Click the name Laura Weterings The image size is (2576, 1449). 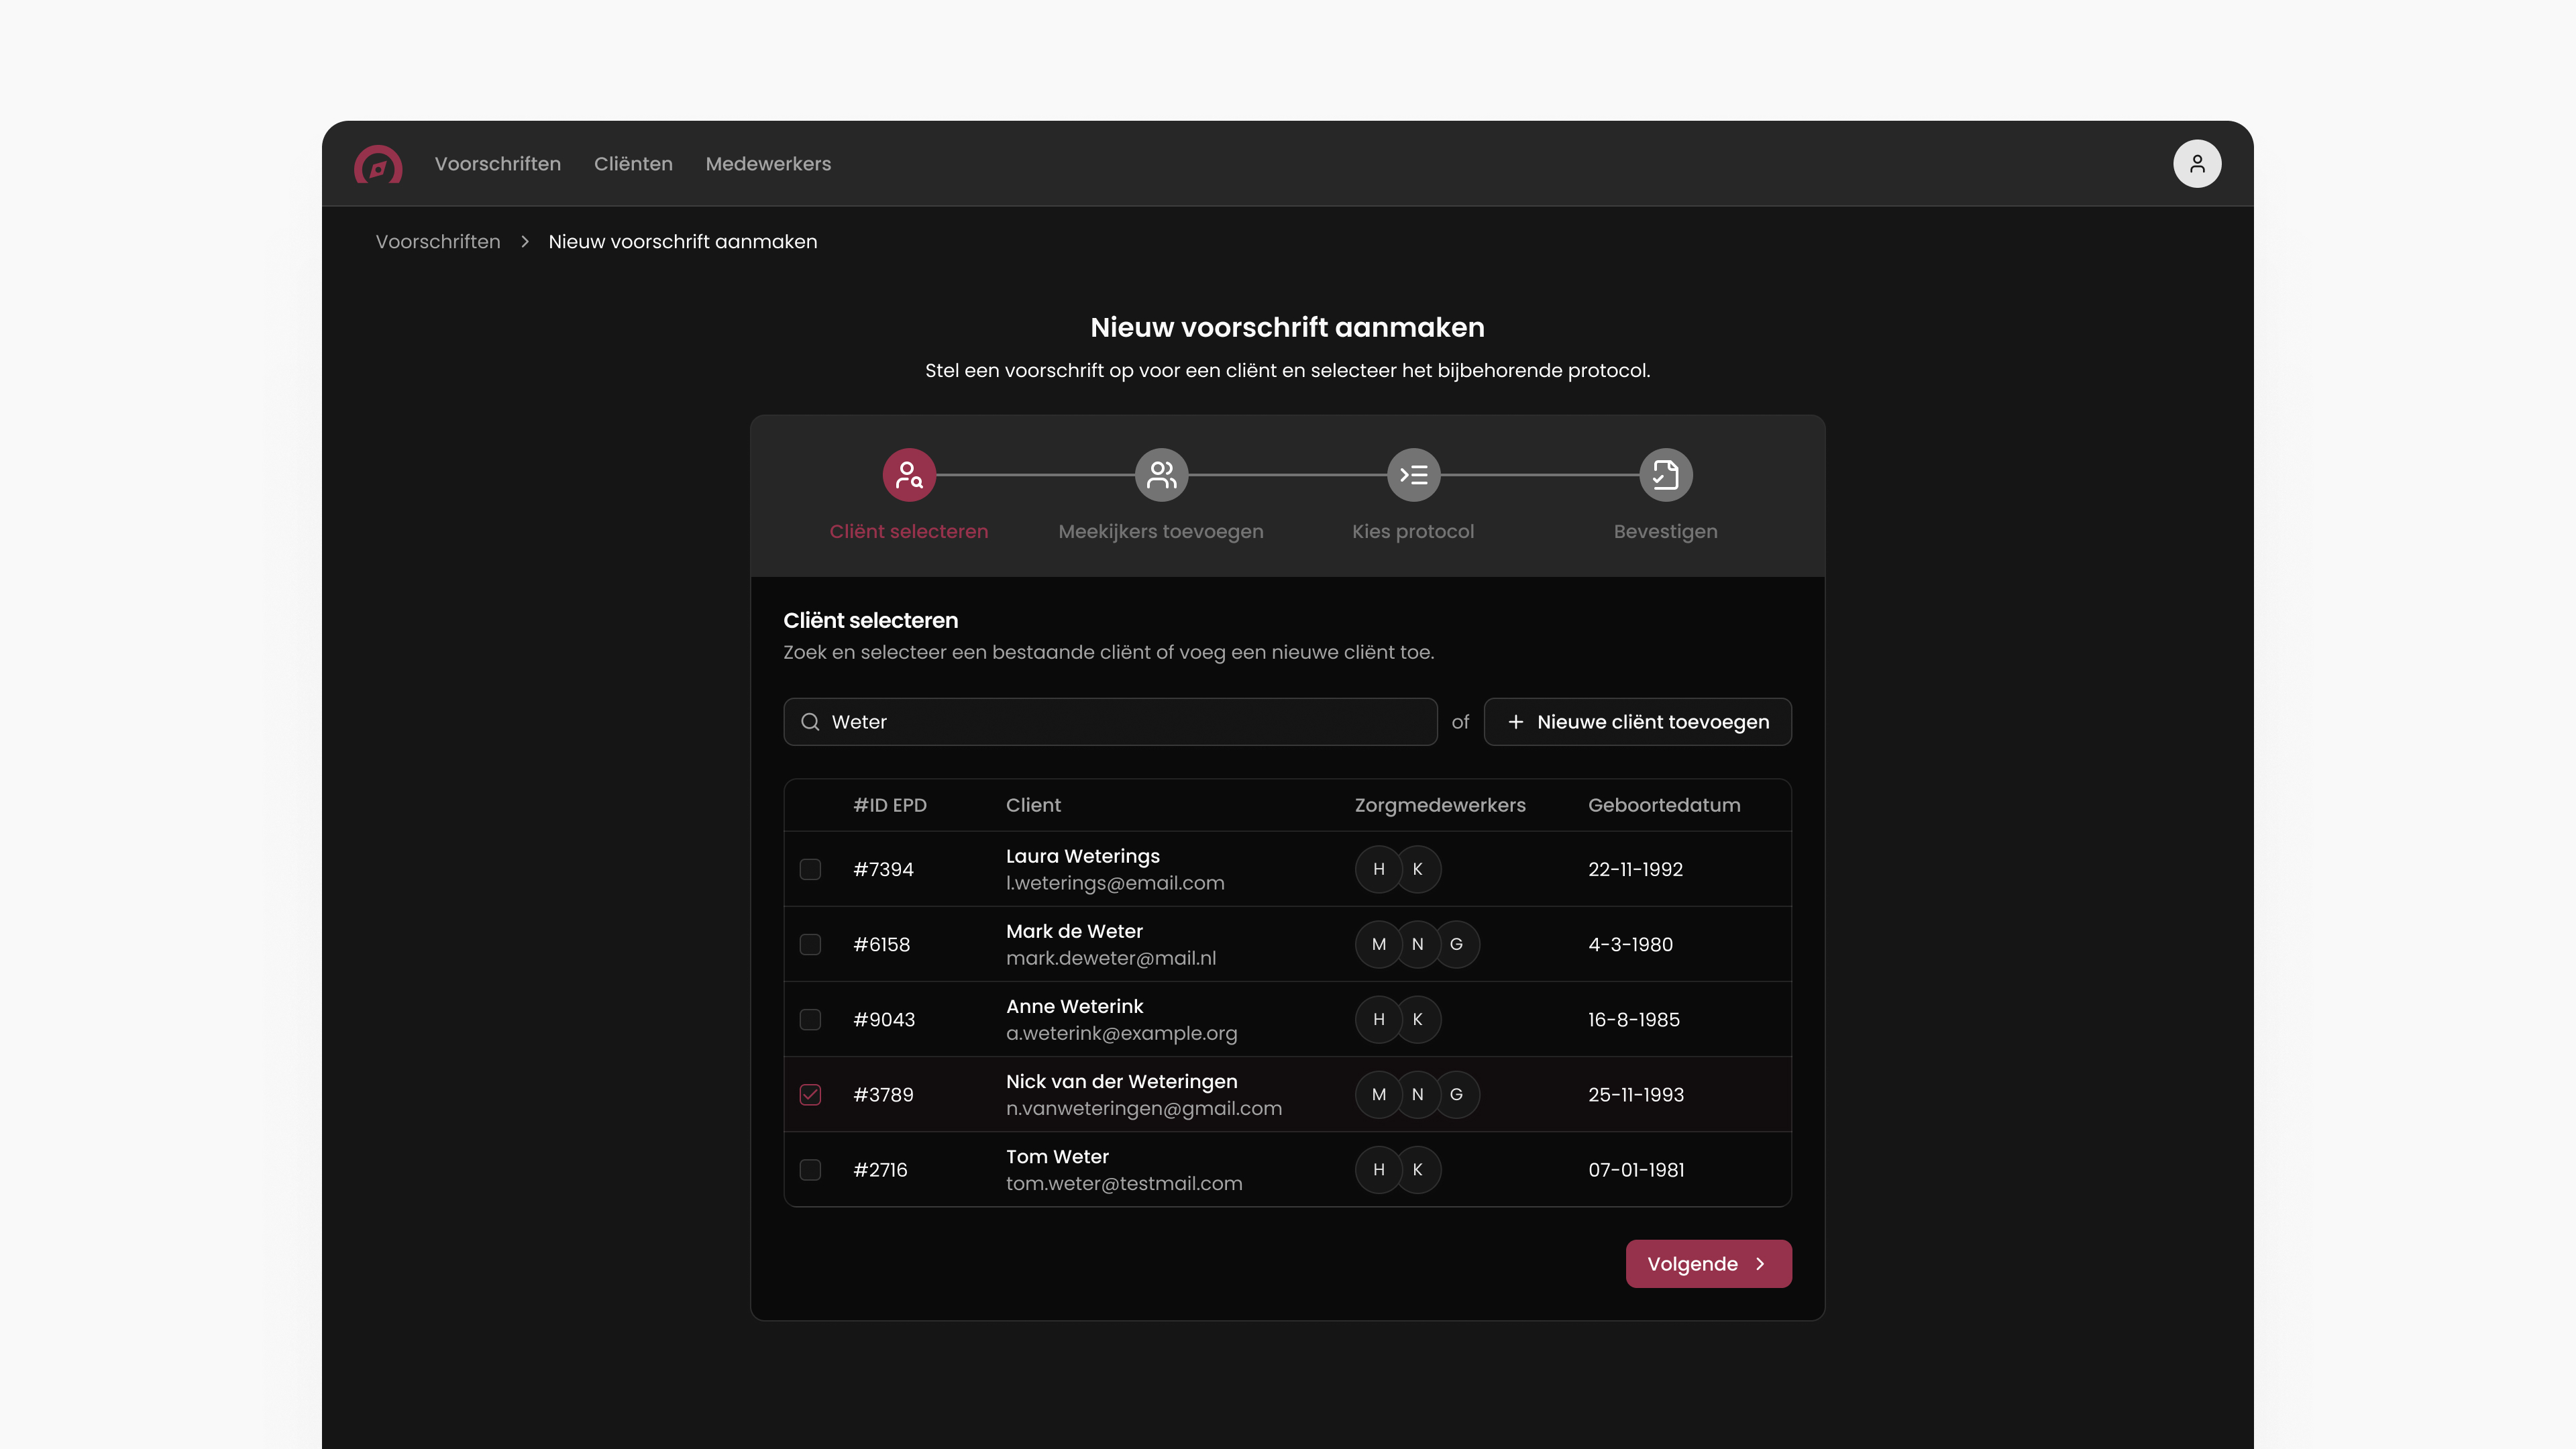(1083, 856)
